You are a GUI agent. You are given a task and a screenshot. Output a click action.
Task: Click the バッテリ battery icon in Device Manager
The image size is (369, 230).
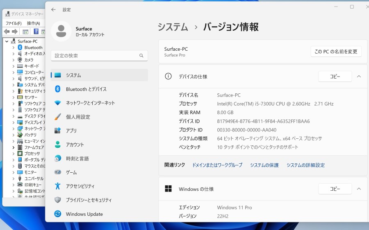20,135
